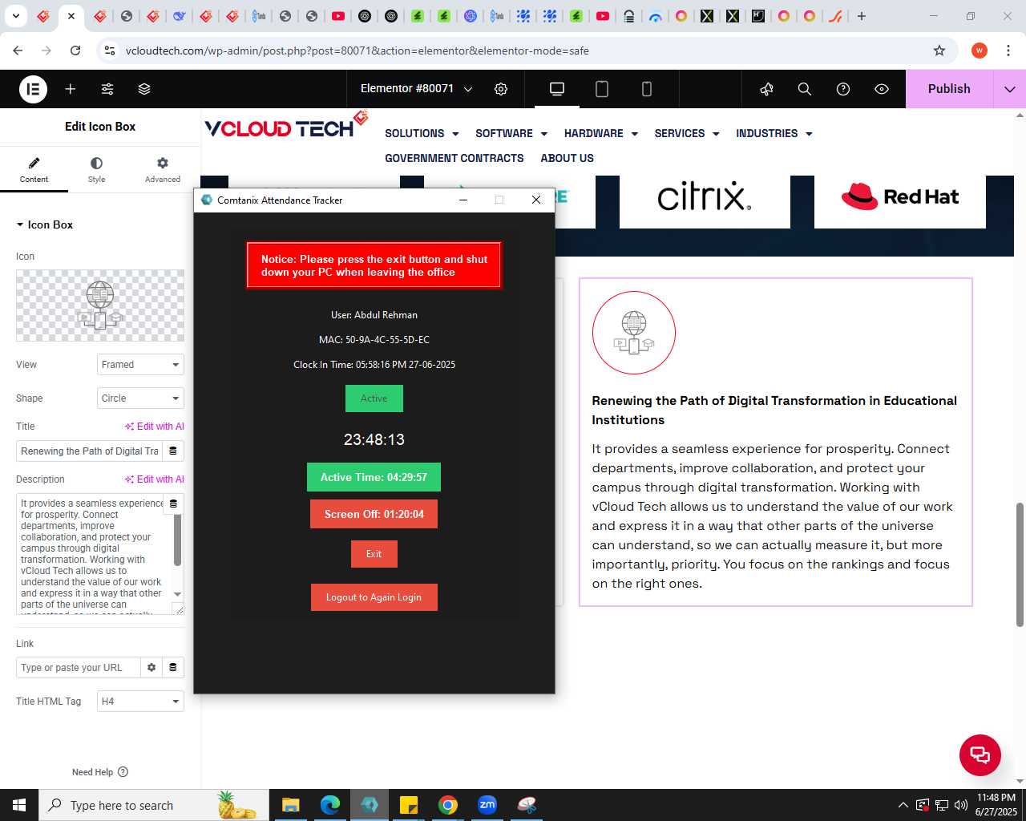Click the Title text field
The width and height of the screenshot is (1026, 821).
(89, 451)
